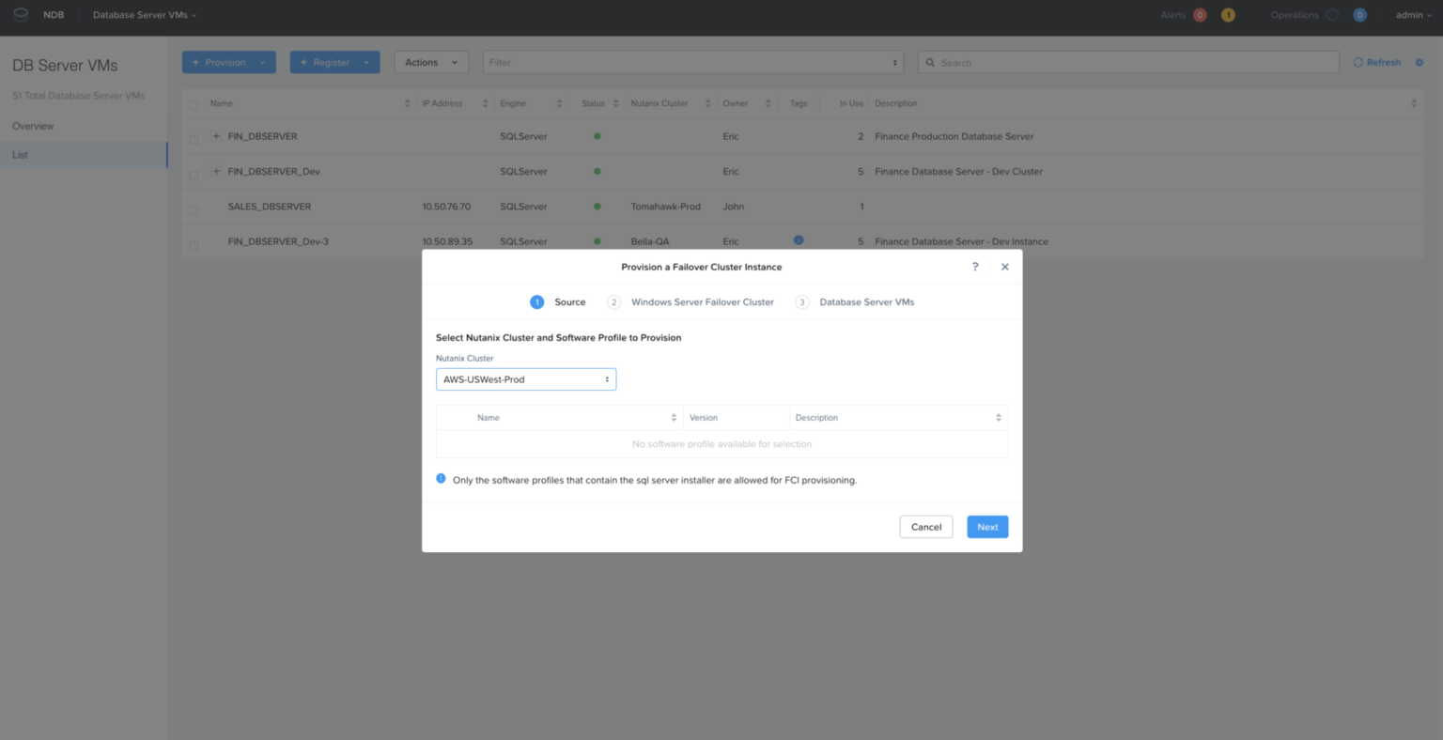Open the red Alerts counter badge
1443x740 pixels.
coord(1200,15)
